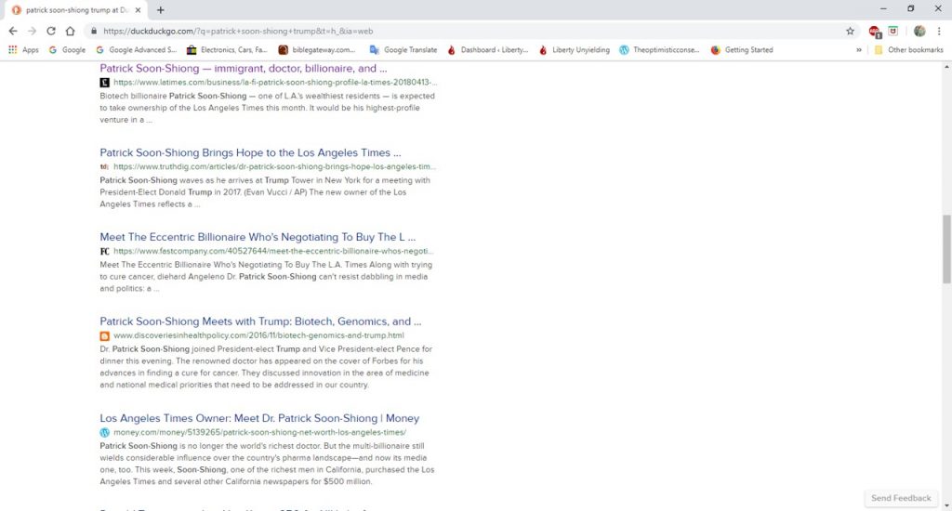Screen dimensions: 952x511
Task: Click the orange Blogger favicon
Action: pos(104,335)
